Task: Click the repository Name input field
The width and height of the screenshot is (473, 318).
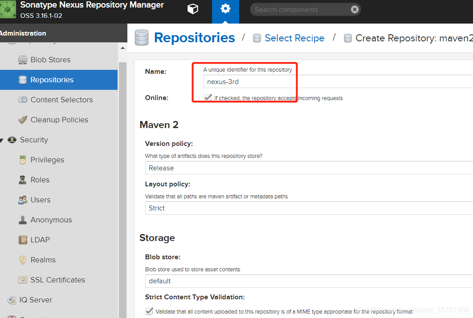Action: pos(338,81)
